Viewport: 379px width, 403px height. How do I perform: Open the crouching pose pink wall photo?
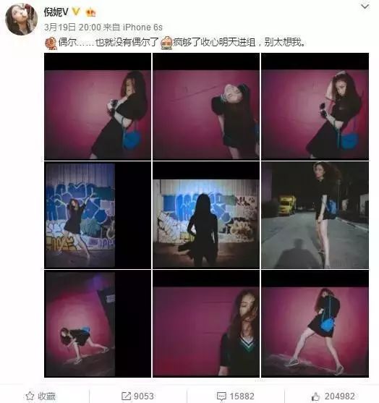[x=98, y=324]
